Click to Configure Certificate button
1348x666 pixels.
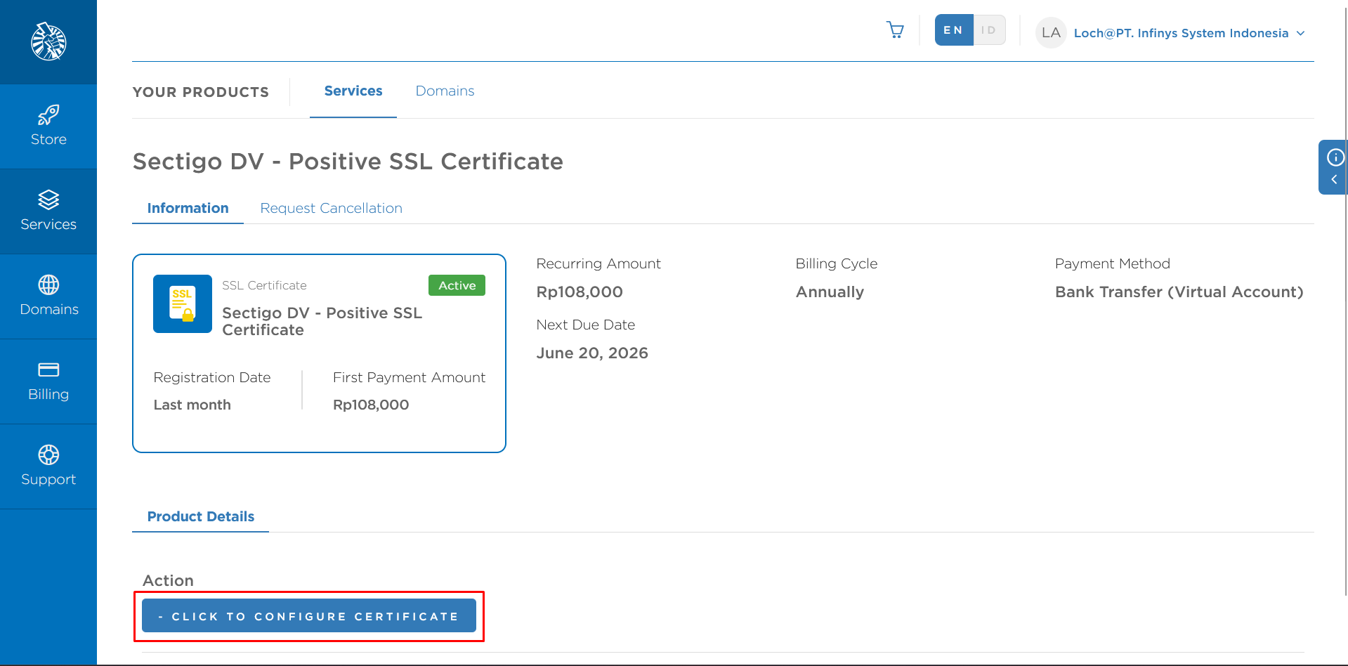[309, 616]
